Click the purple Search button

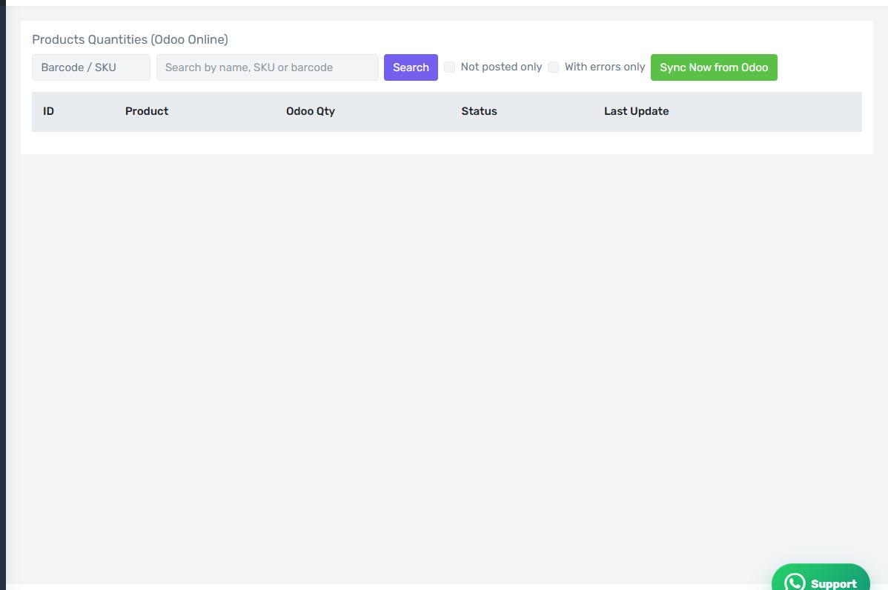411,67
